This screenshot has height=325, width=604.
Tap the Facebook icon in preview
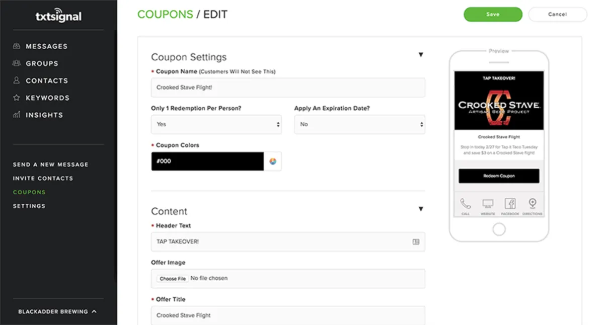tap(510, 204)
